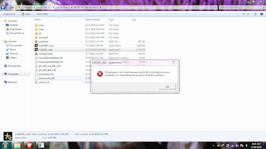Click the Help question mark icon
The width and height of the screenshot is (266, 149).
coord(262,14)
